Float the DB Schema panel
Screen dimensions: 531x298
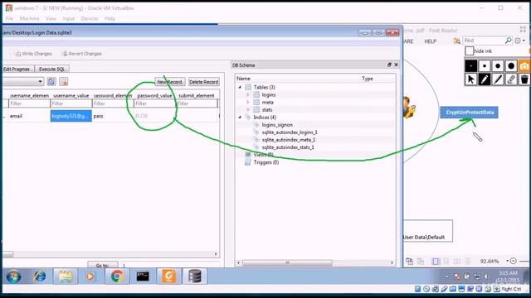point(389,65)
